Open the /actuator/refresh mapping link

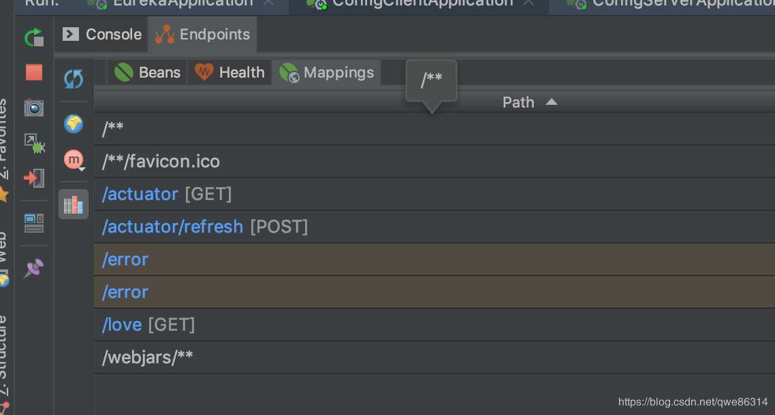[172, 227]
